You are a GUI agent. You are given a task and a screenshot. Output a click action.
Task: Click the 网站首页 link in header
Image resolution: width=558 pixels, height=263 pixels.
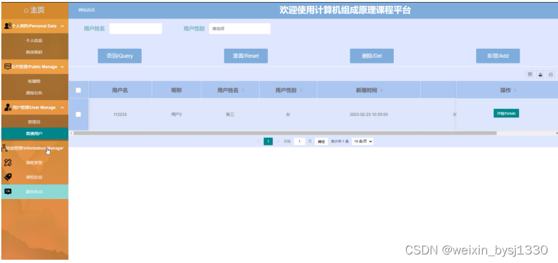click(x=87, y=10)
